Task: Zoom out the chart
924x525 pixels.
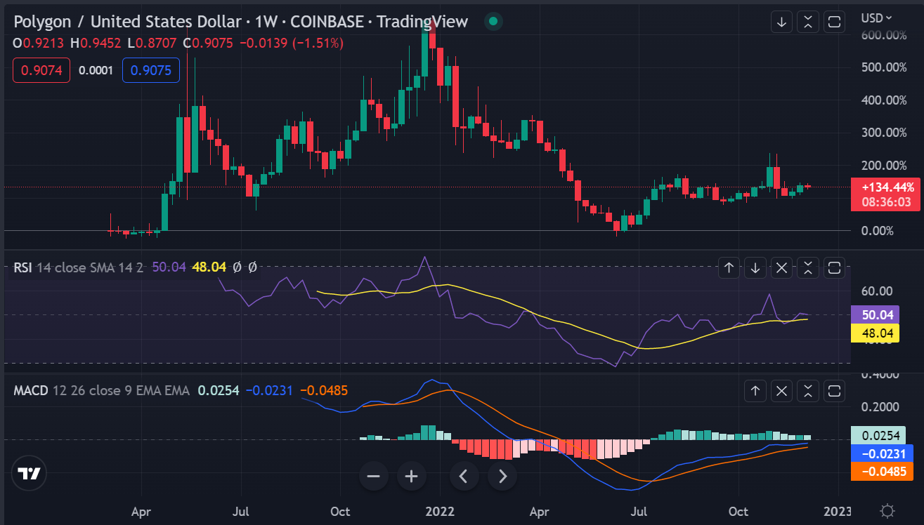Action: coord(373,477)
